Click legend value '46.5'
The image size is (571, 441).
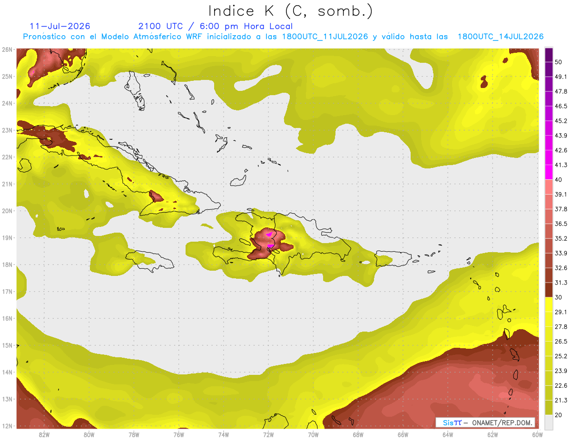[561, 106]
